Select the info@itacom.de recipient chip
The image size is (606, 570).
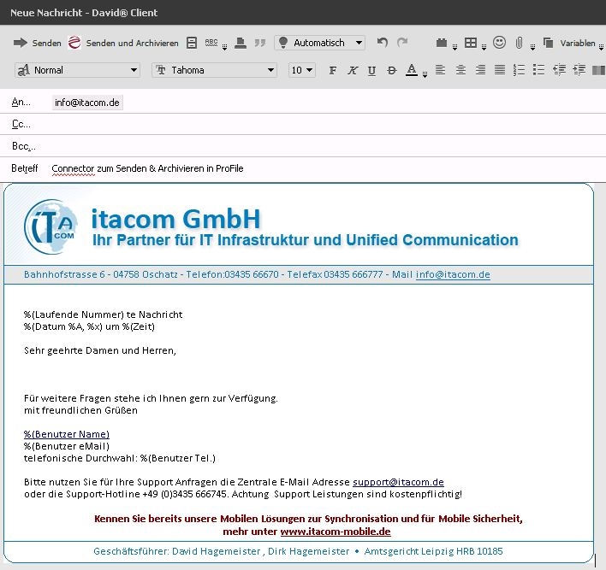coord(87,103)
